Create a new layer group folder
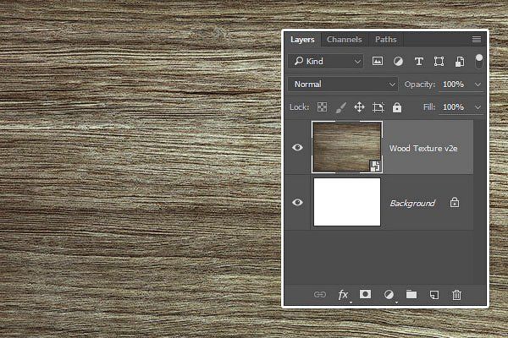 click(411, 294)
